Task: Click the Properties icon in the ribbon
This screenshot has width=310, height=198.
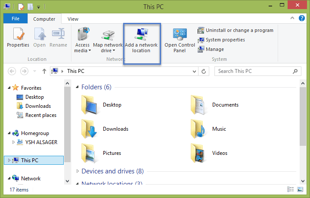Action: click(x=18, y=34)
